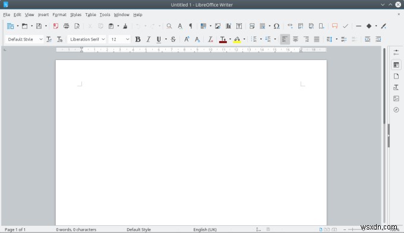Toggle Italic formatting

coord(149,39)
